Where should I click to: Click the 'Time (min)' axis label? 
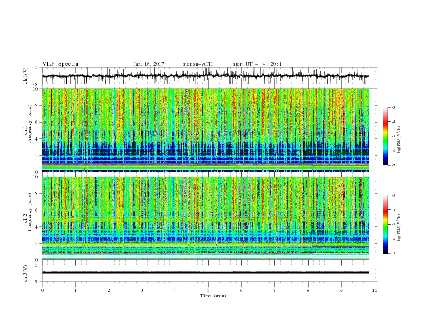[x=213, y=296]
